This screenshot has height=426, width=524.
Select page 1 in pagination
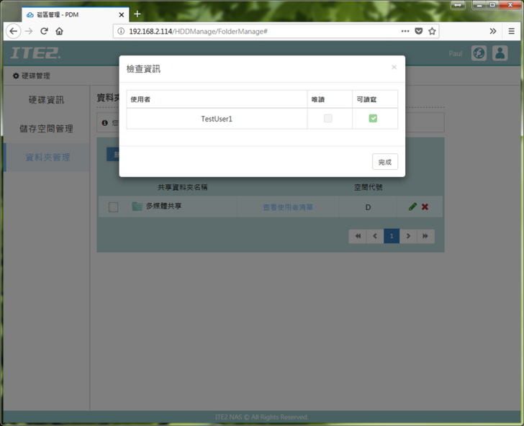tap(392, 236)
